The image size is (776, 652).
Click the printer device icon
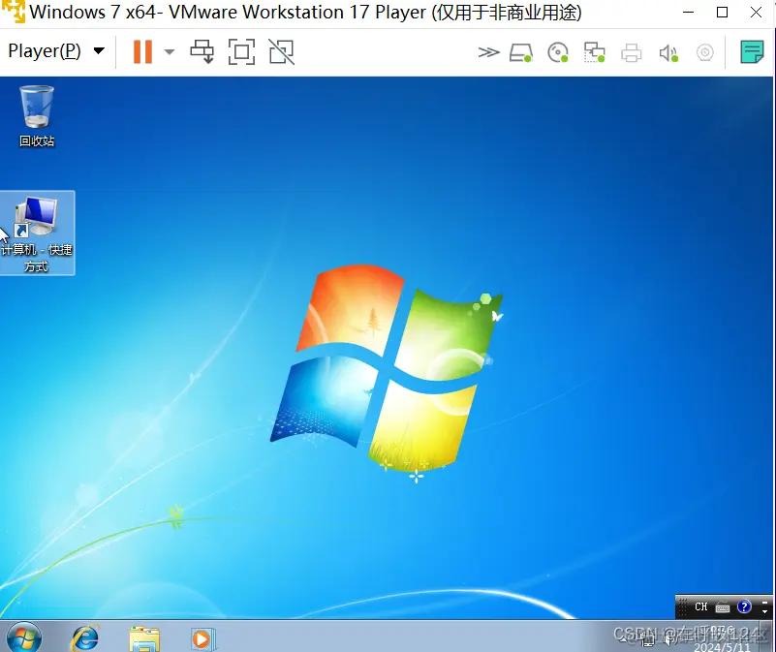pos(632,52)
